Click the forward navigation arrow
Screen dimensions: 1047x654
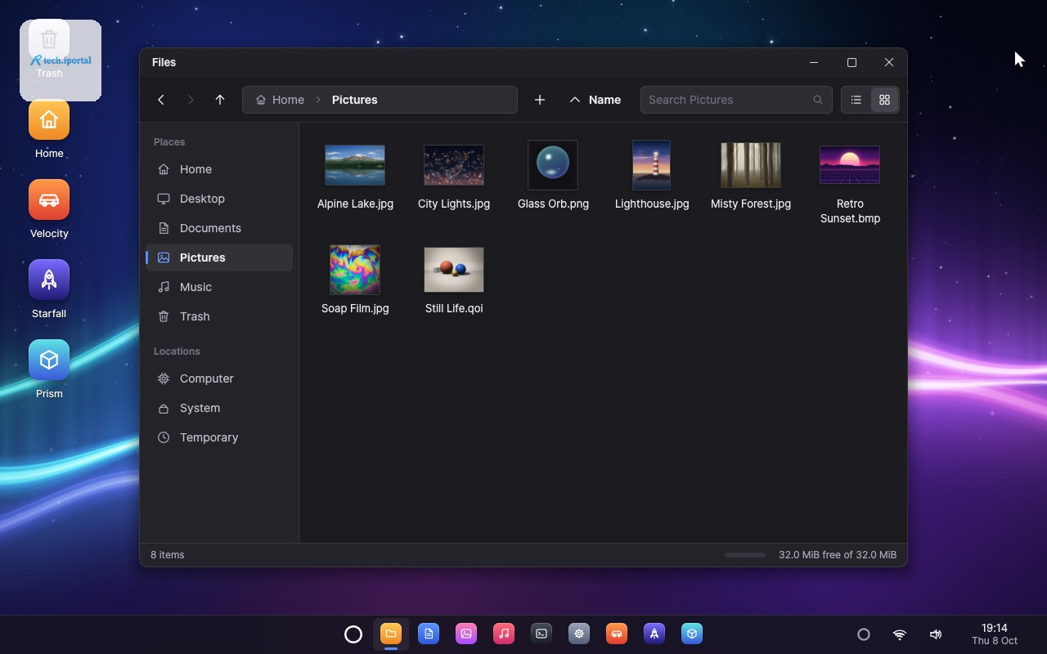pos(191,100)
